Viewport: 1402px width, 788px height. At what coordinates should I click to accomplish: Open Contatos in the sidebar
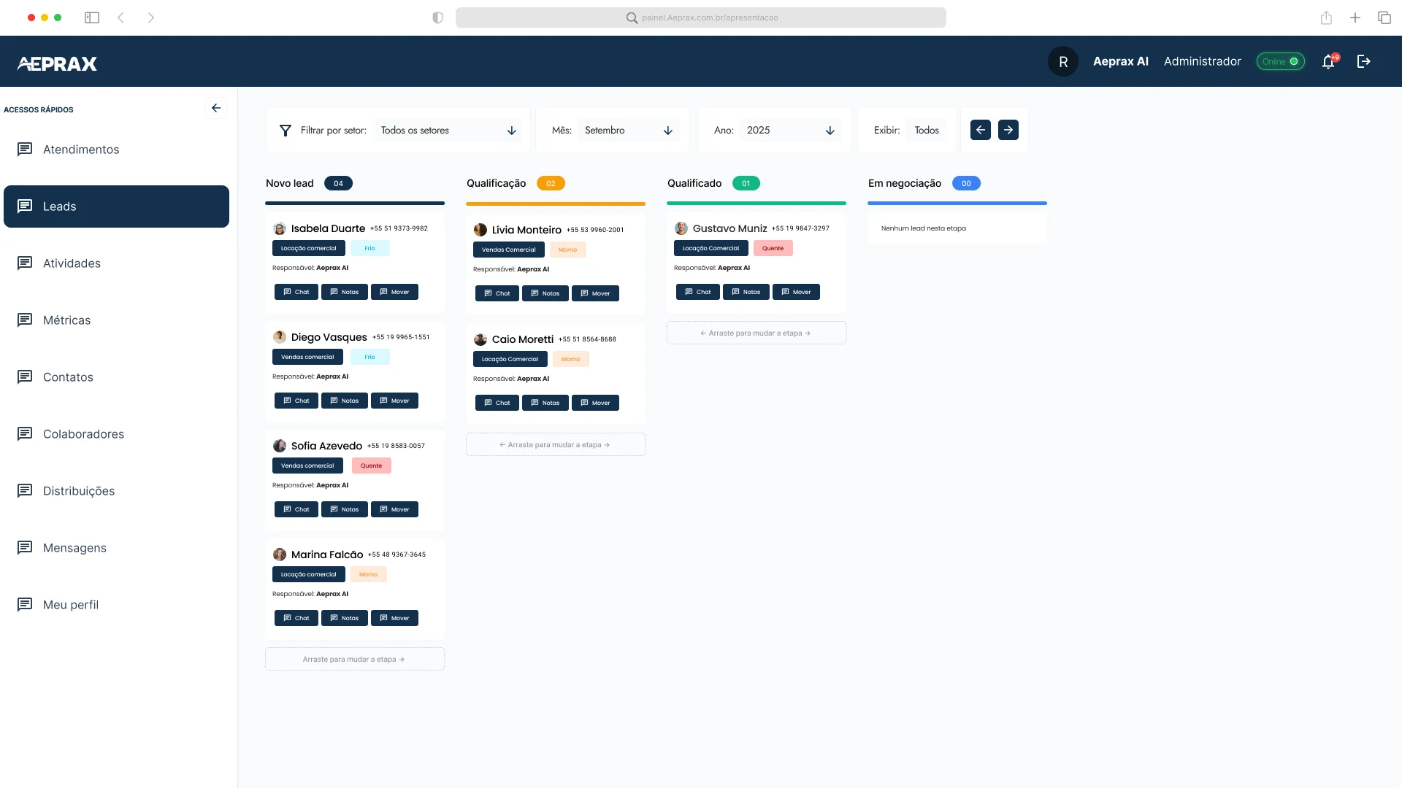click(116, 377)
